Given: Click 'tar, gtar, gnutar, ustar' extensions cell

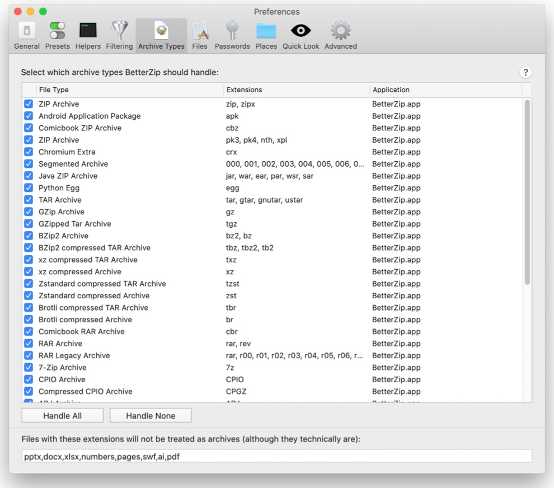Looking at the screenshot, I should tap(264, 200).
